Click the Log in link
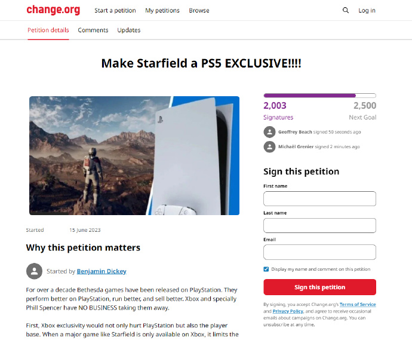This screenshot has height=340, width=412. click(367, 11)
